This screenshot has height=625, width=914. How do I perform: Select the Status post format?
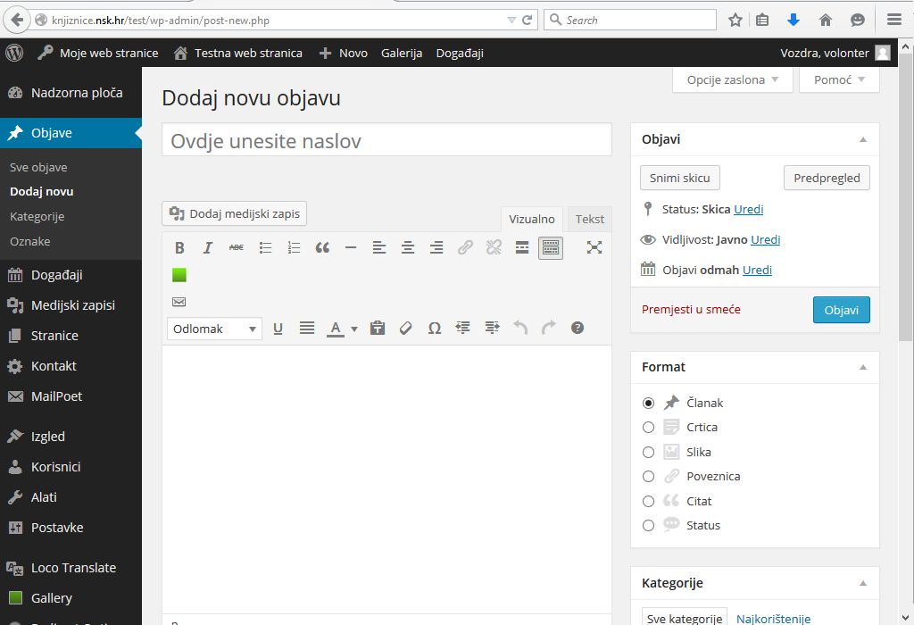(648, 525)
